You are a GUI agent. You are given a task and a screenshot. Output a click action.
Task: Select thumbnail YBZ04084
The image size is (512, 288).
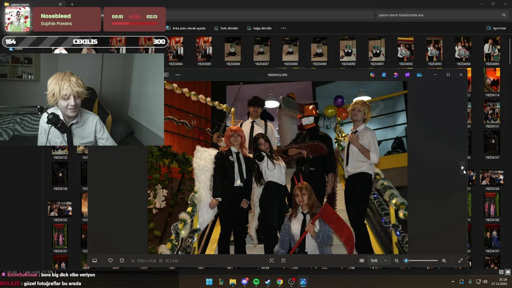pos(175,51)
